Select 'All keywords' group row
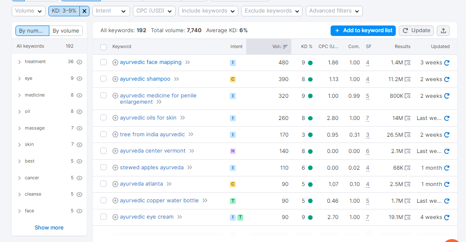The image size is (466, 242). tap(49, 46)
